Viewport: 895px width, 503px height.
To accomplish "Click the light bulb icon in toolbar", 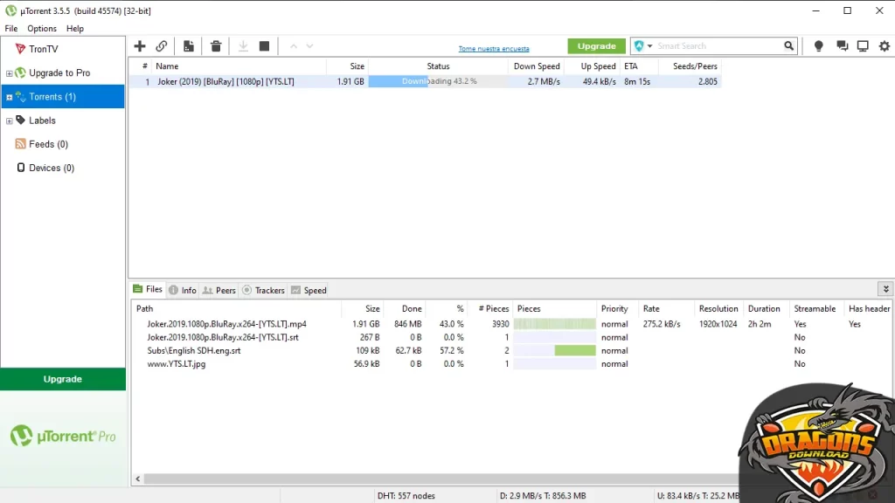I will pos(819,46).
